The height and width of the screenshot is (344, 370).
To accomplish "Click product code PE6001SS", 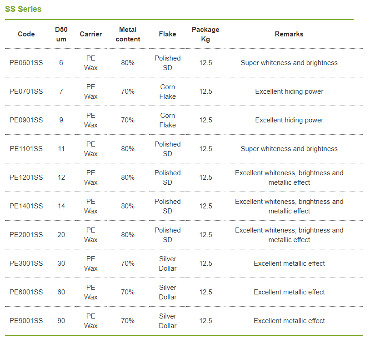I will pyautogui.click(x=26, y=292).
